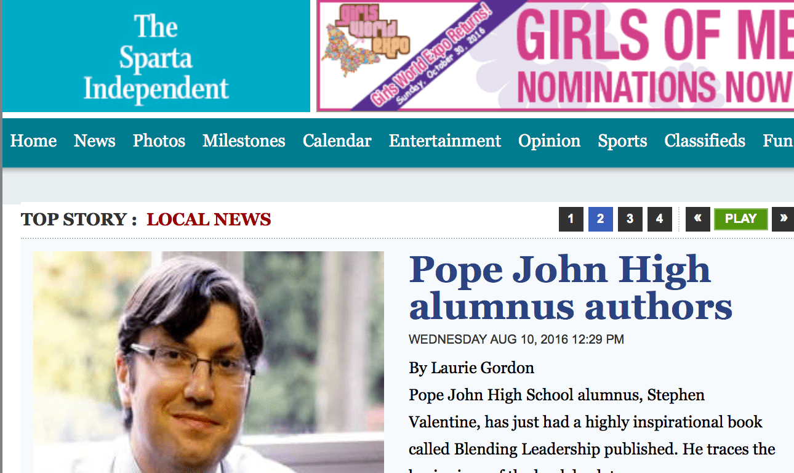Open the News section
Screen dimensions: 794x473
point(95,141)
